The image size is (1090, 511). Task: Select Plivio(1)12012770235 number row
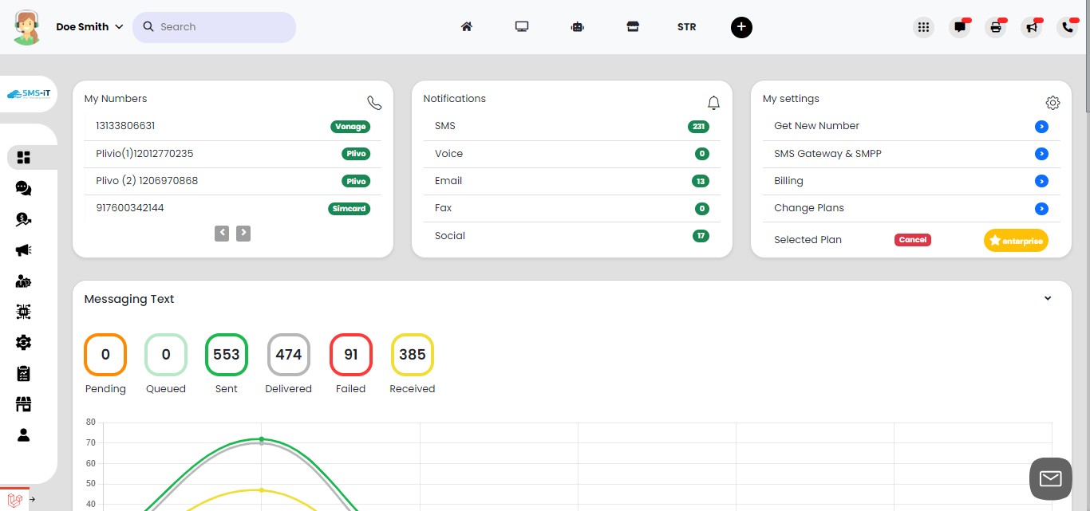click(x=233, y=154)
